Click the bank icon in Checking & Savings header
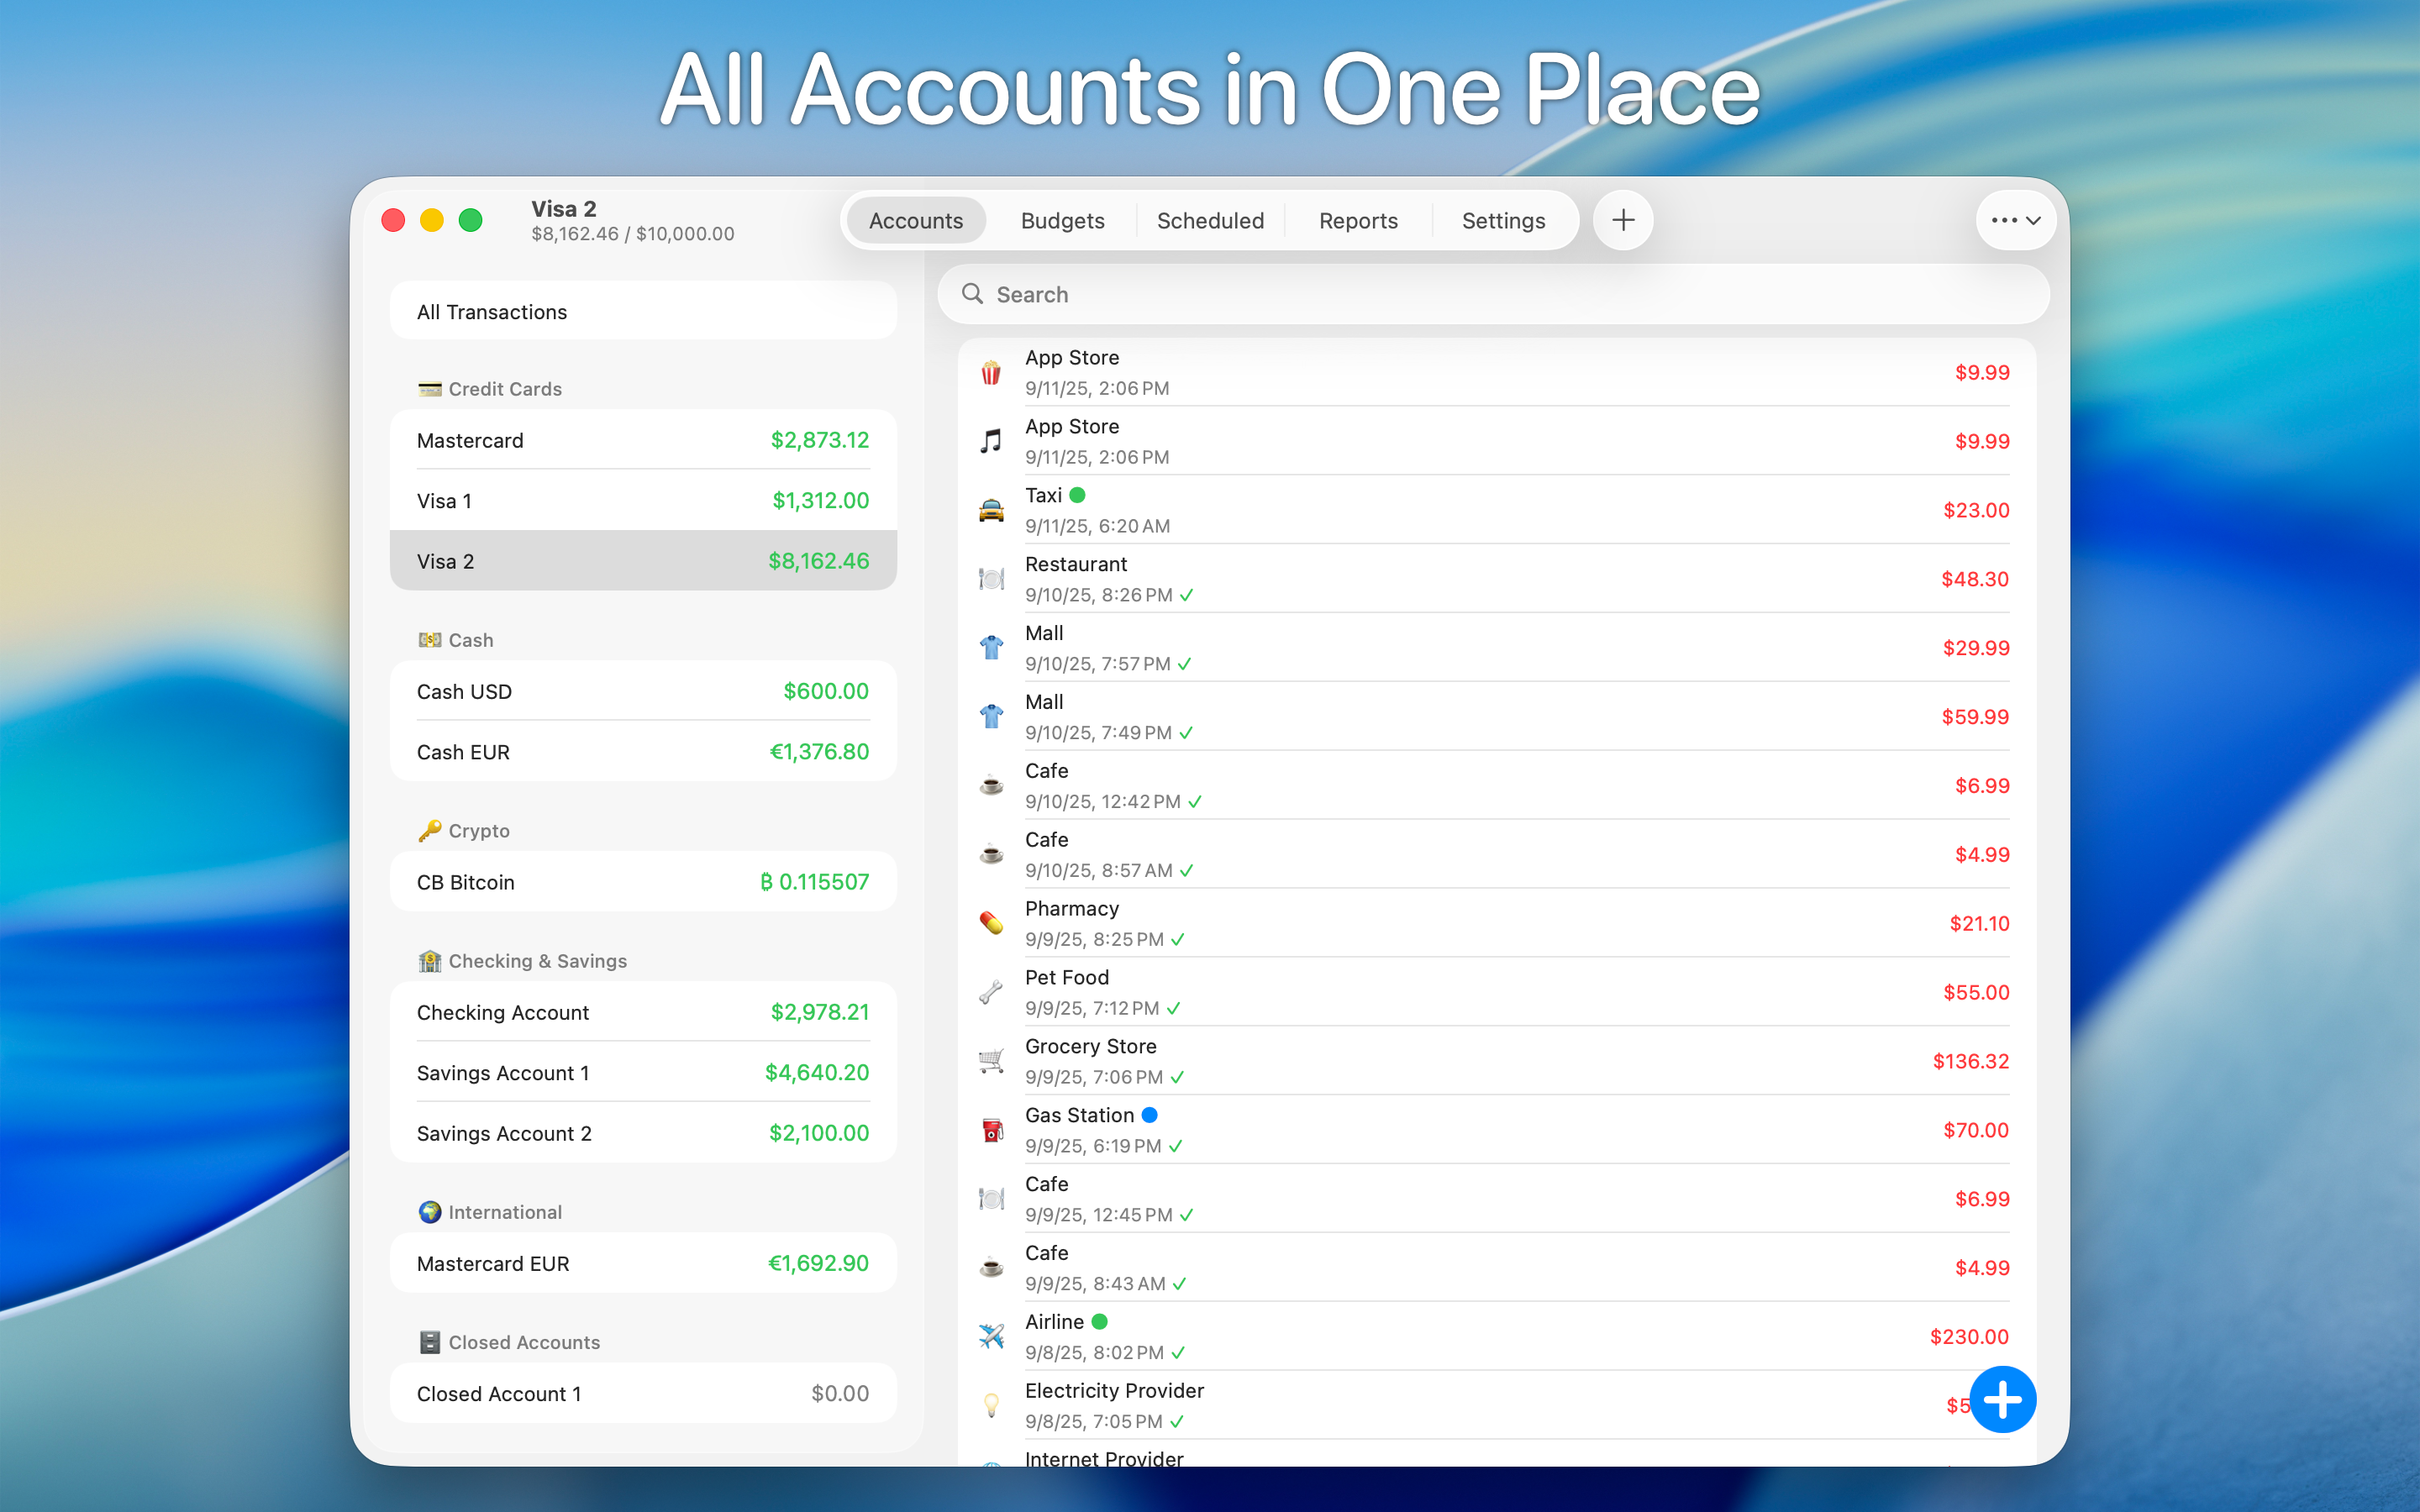The image size is (2420, 1512). [x=430, y=961]
